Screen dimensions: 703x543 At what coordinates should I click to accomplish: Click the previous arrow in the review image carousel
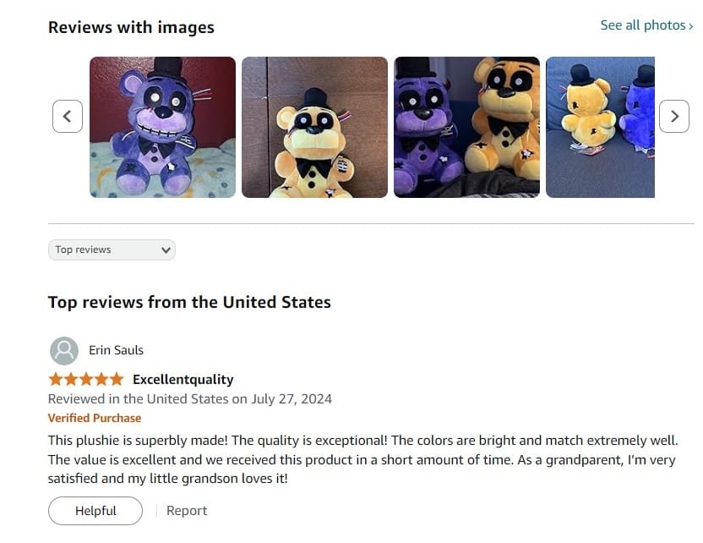(x=68, y=116)
